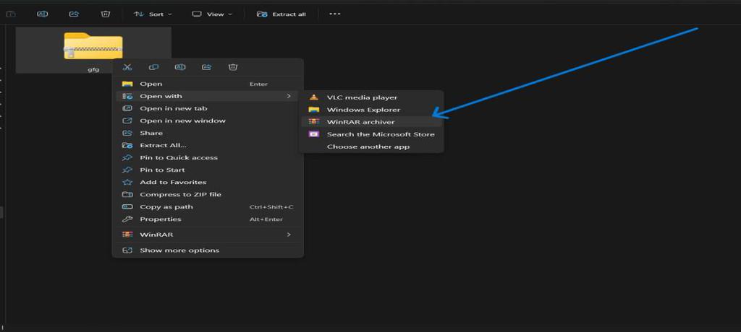741x332 pixels.
Task: Click the Copy as path icon
Action: [x=127, y=206]
